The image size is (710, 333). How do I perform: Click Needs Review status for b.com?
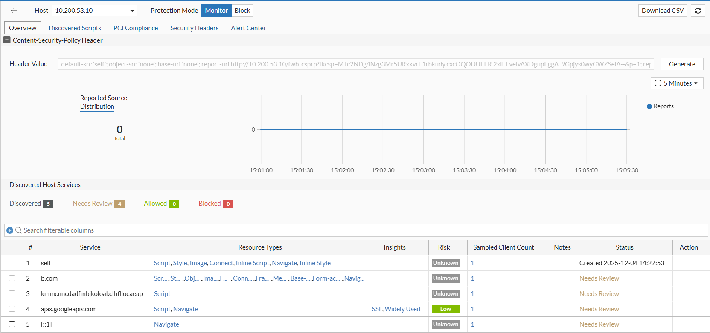tap(599, 278)
